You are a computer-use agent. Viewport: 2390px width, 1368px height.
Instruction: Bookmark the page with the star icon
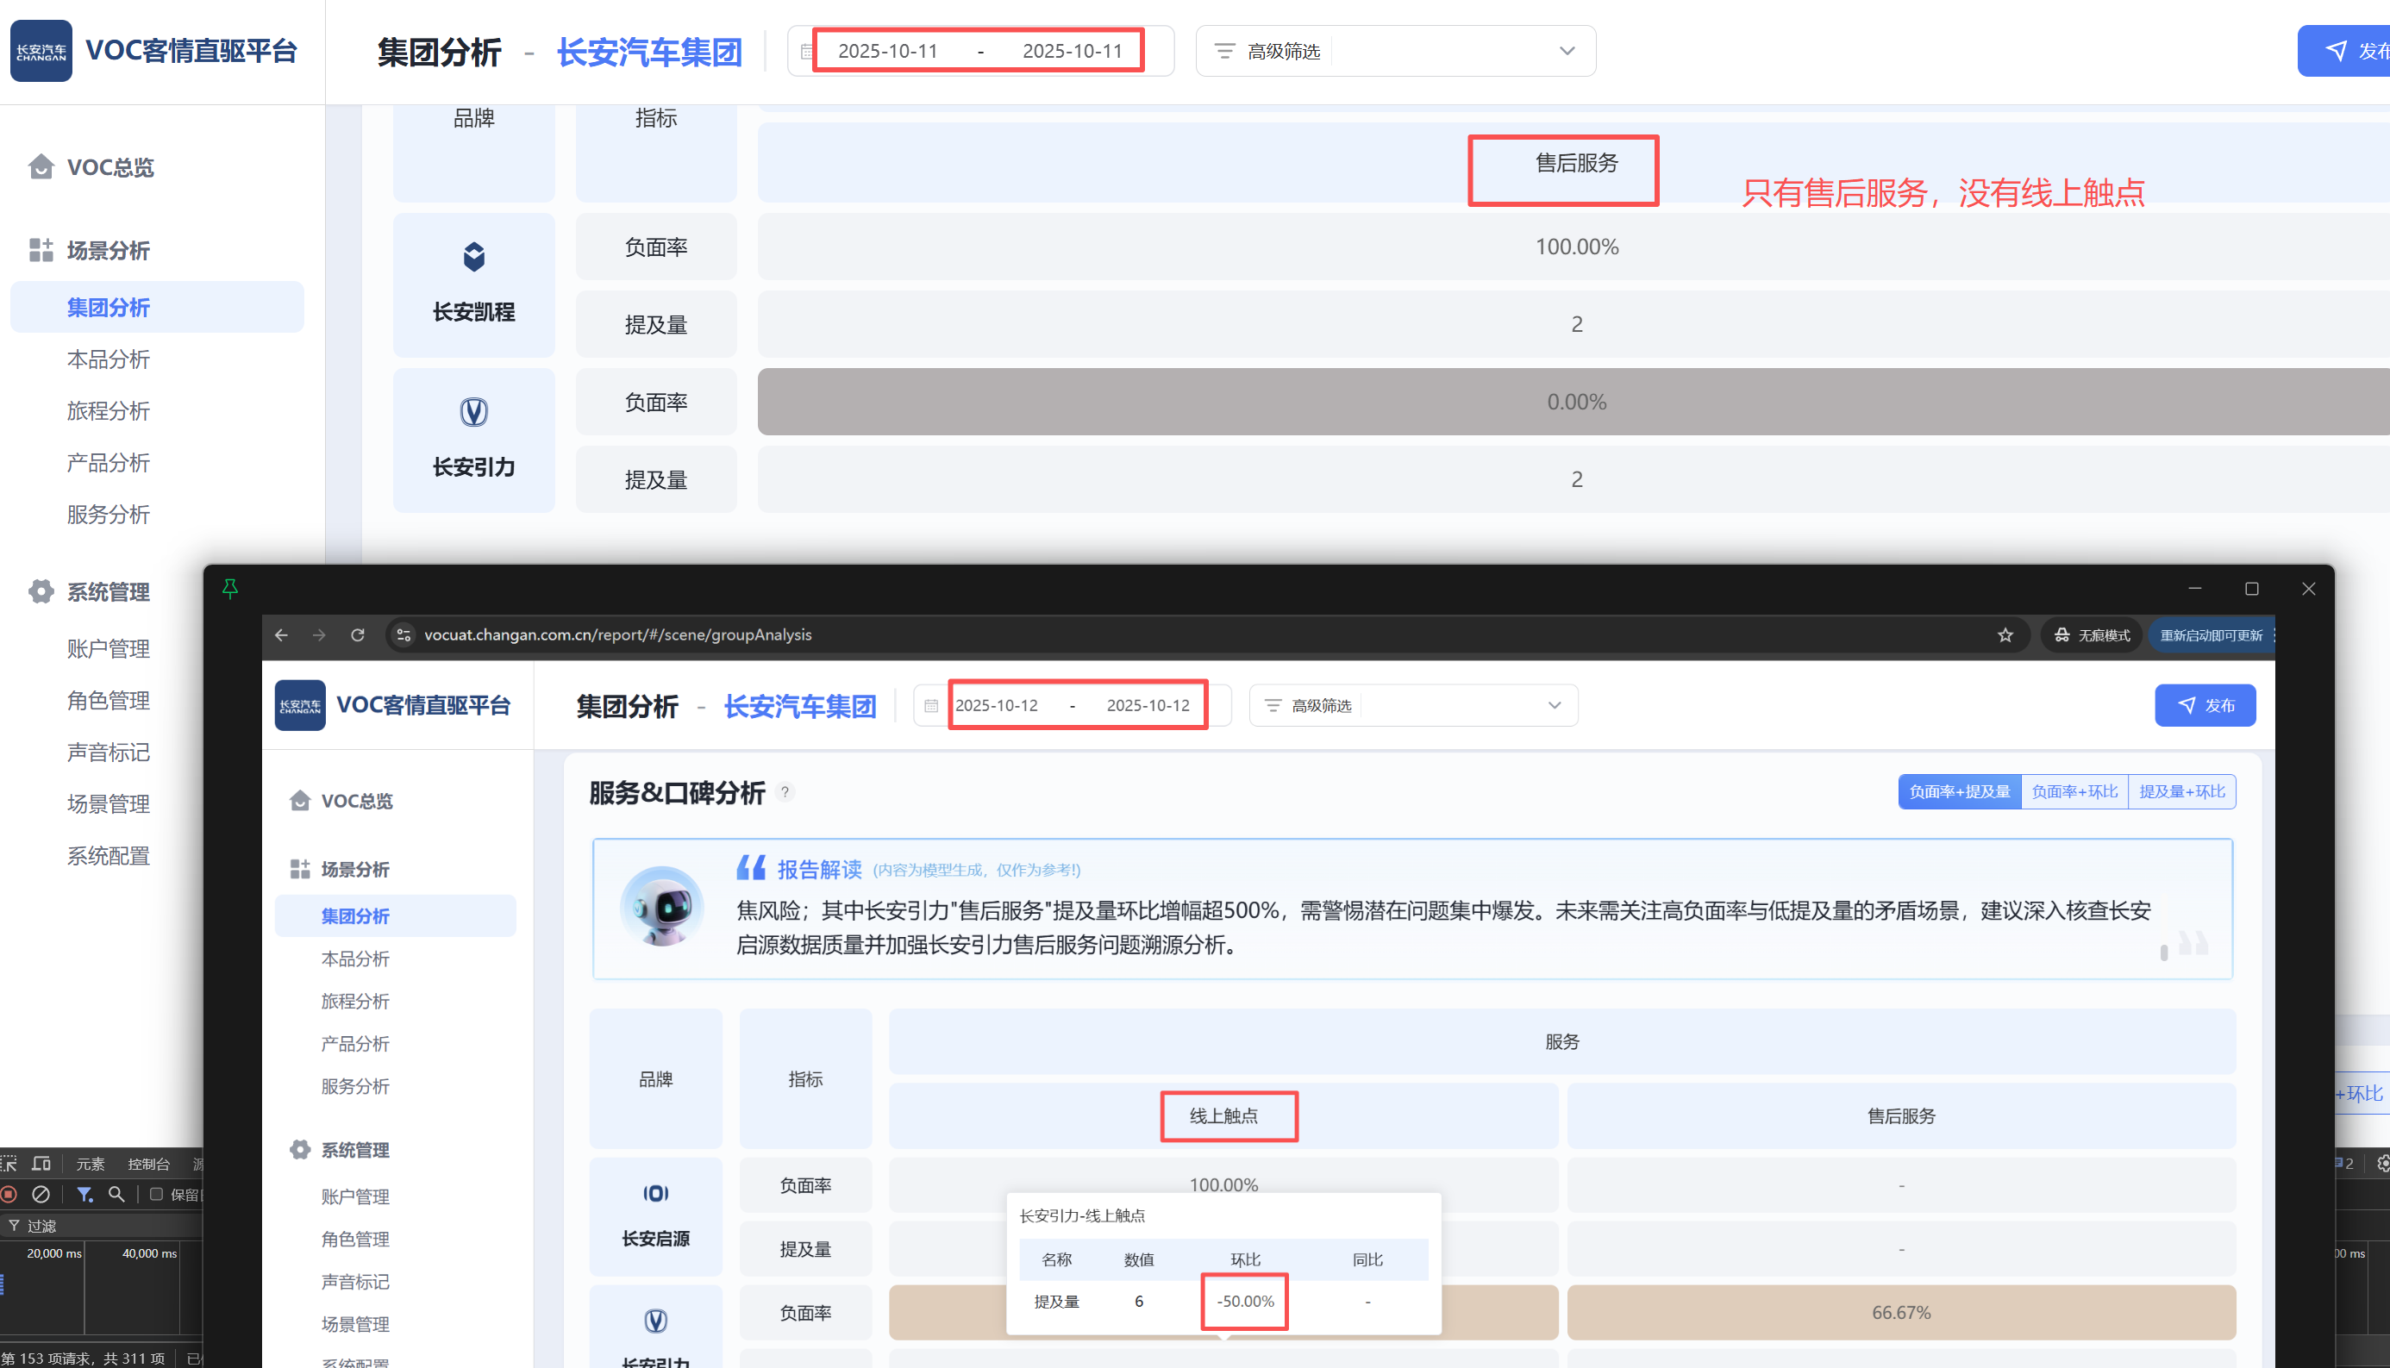pyautogui.click(x=2005, y=635)
